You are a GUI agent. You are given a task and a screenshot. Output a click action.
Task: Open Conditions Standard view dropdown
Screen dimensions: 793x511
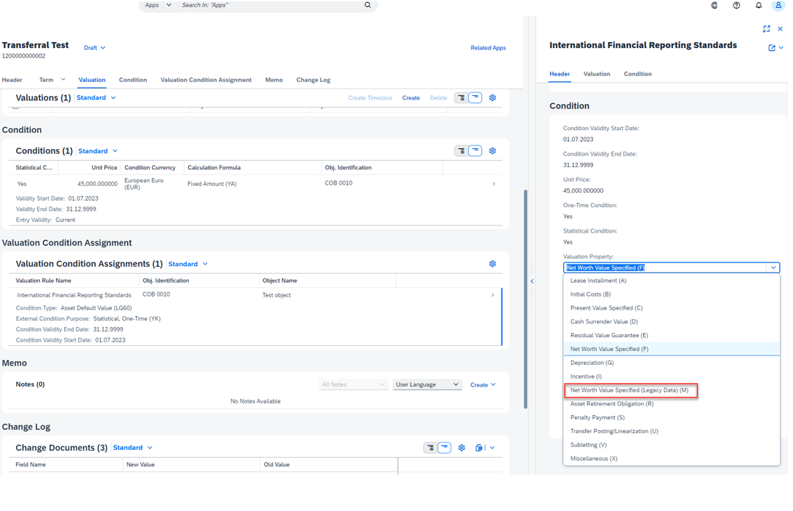(98, 150)
